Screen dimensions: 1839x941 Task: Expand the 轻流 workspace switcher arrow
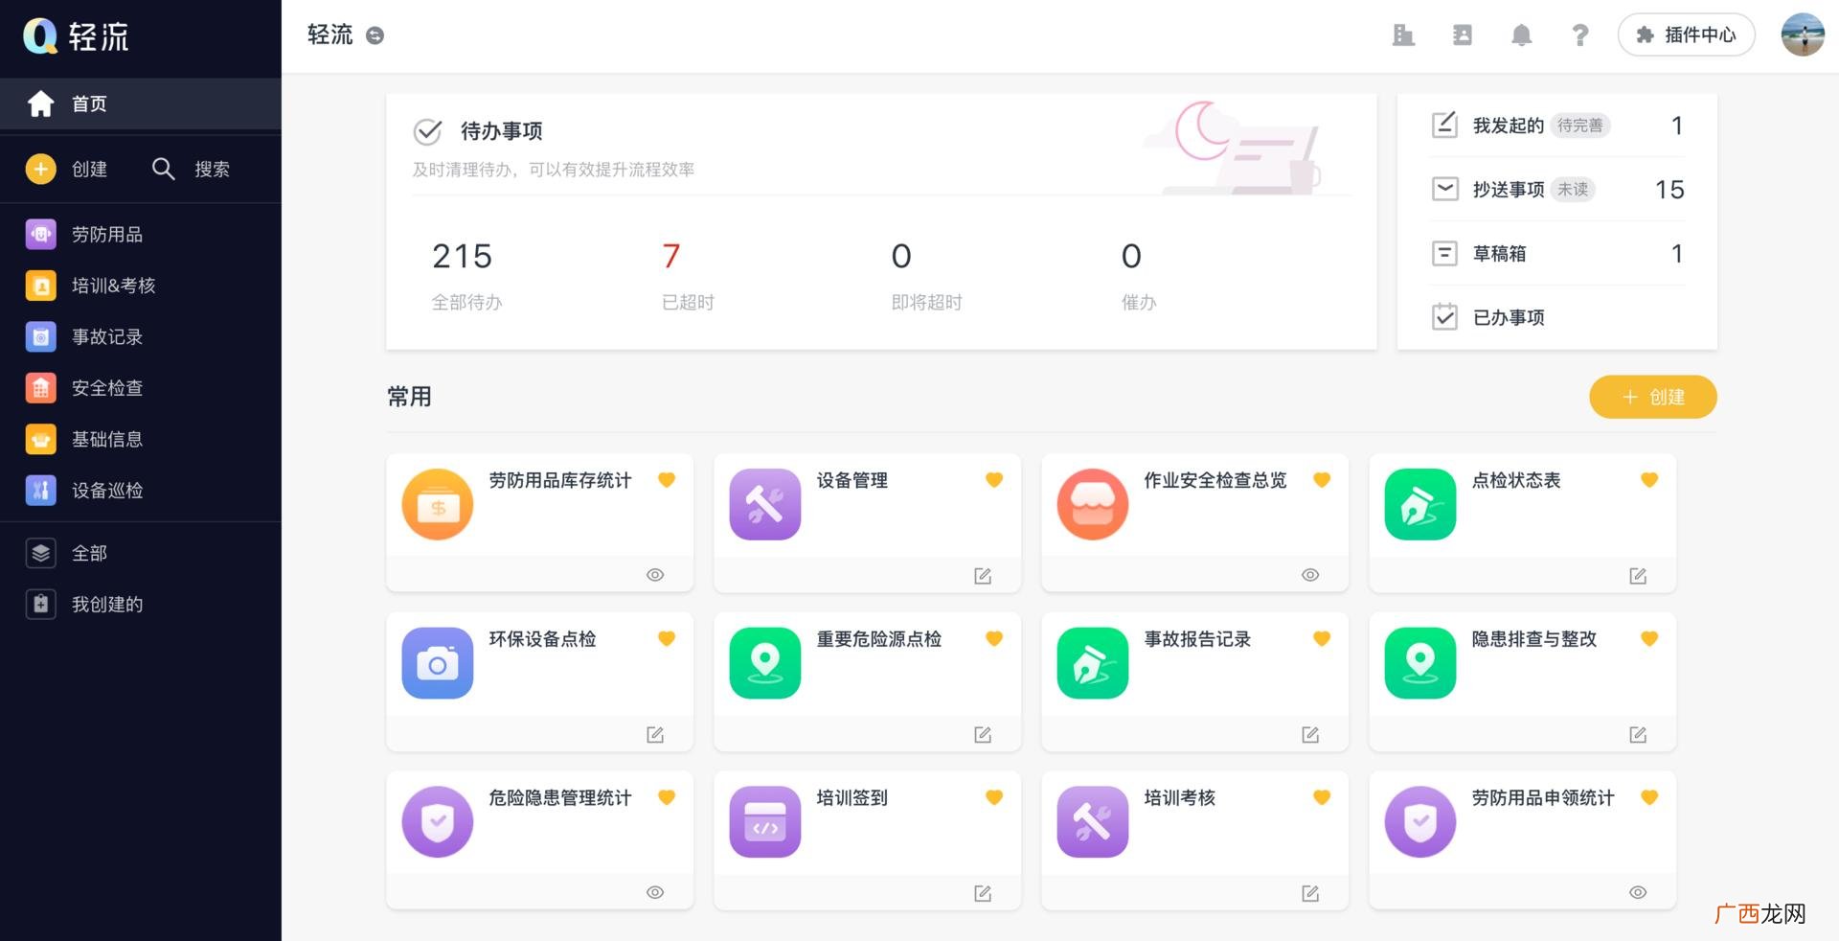[375, 35]
